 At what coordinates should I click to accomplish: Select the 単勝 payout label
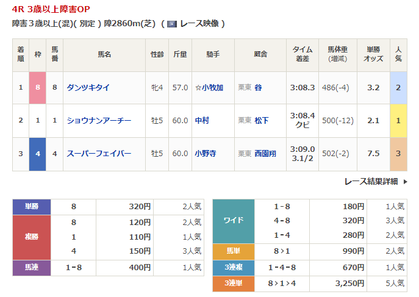pos(32,207)
